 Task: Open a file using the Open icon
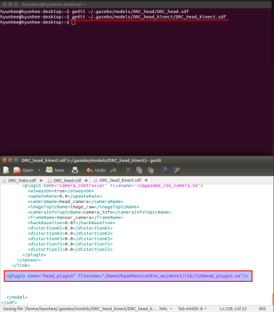point(23,170)
